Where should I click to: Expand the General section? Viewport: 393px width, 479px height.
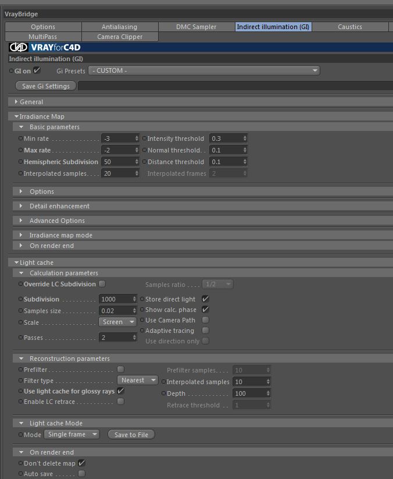pos(16,102)
